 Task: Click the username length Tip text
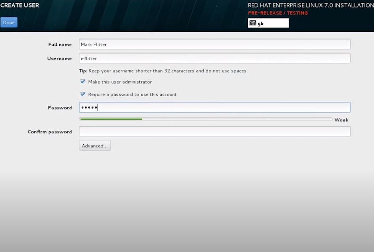[164, 71]
